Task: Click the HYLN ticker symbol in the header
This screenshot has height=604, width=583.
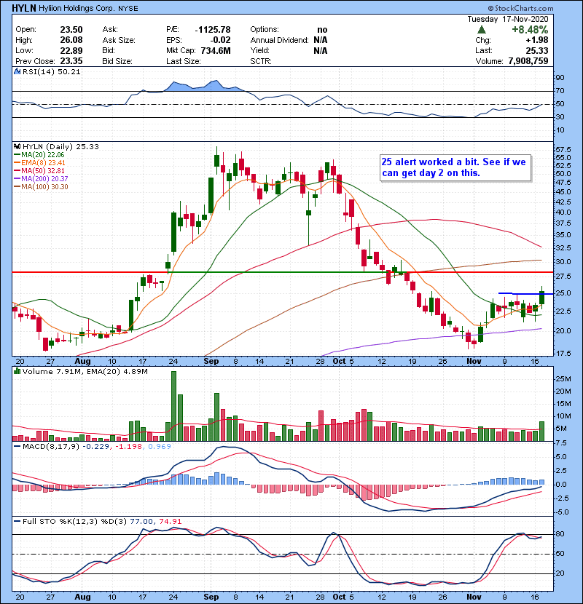Action: tap(24, 8)
